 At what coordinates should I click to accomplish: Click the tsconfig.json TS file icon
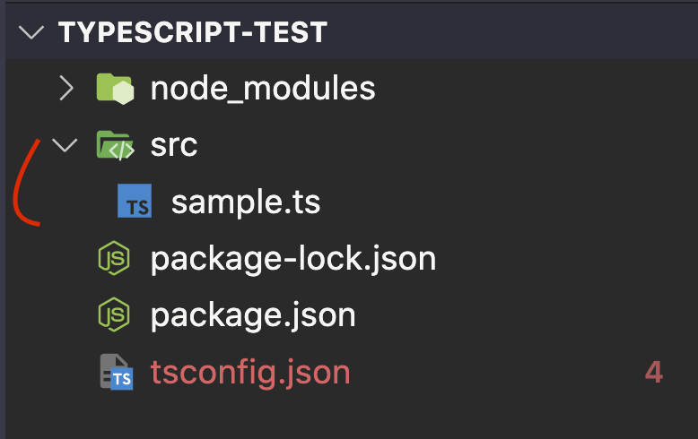coord(117,372)
